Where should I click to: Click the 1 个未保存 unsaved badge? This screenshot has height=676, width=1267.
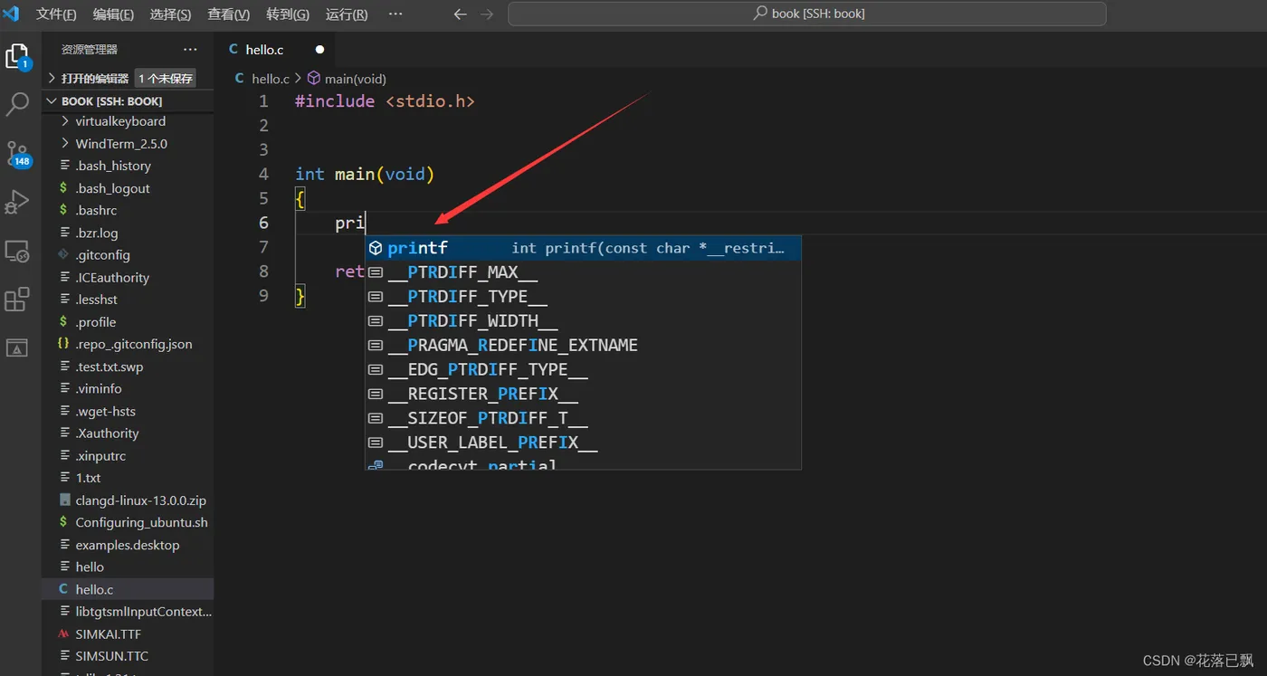(166, 79)
